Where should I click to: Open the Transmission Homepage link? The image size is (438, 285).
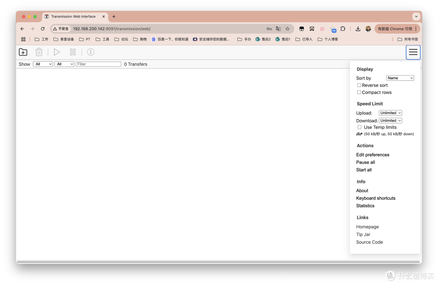tap(367, 227)
